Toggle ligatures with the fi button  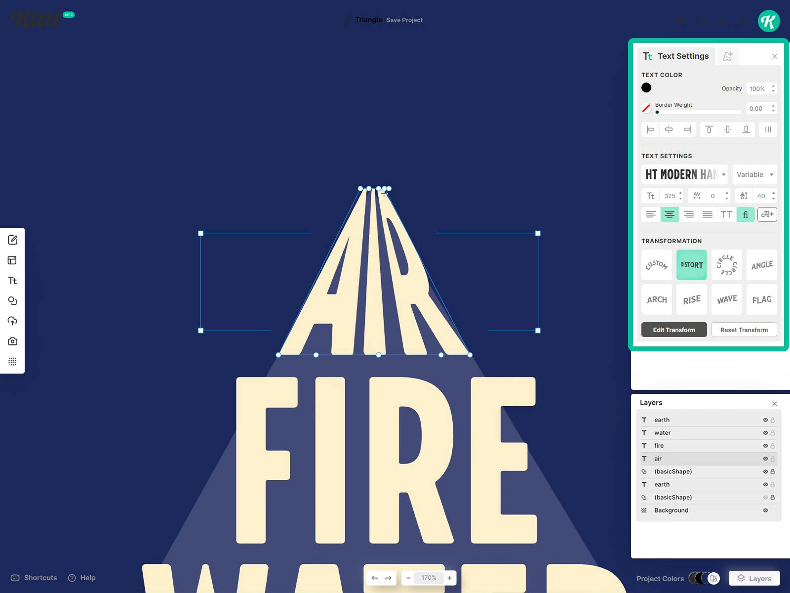coord(745,214)
